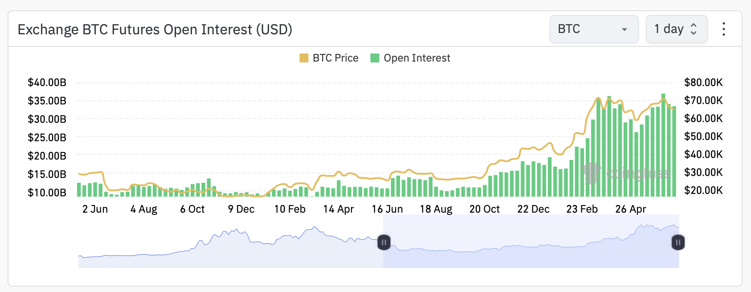Click the up-down chevrons beside 1 day
This screenshot has height=292, width=751.
tap(694, 29)
